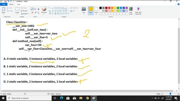Screen dimensions: 180x101
Task: Select the Fill with color bucket tool
Action: (x=35, y=9)
